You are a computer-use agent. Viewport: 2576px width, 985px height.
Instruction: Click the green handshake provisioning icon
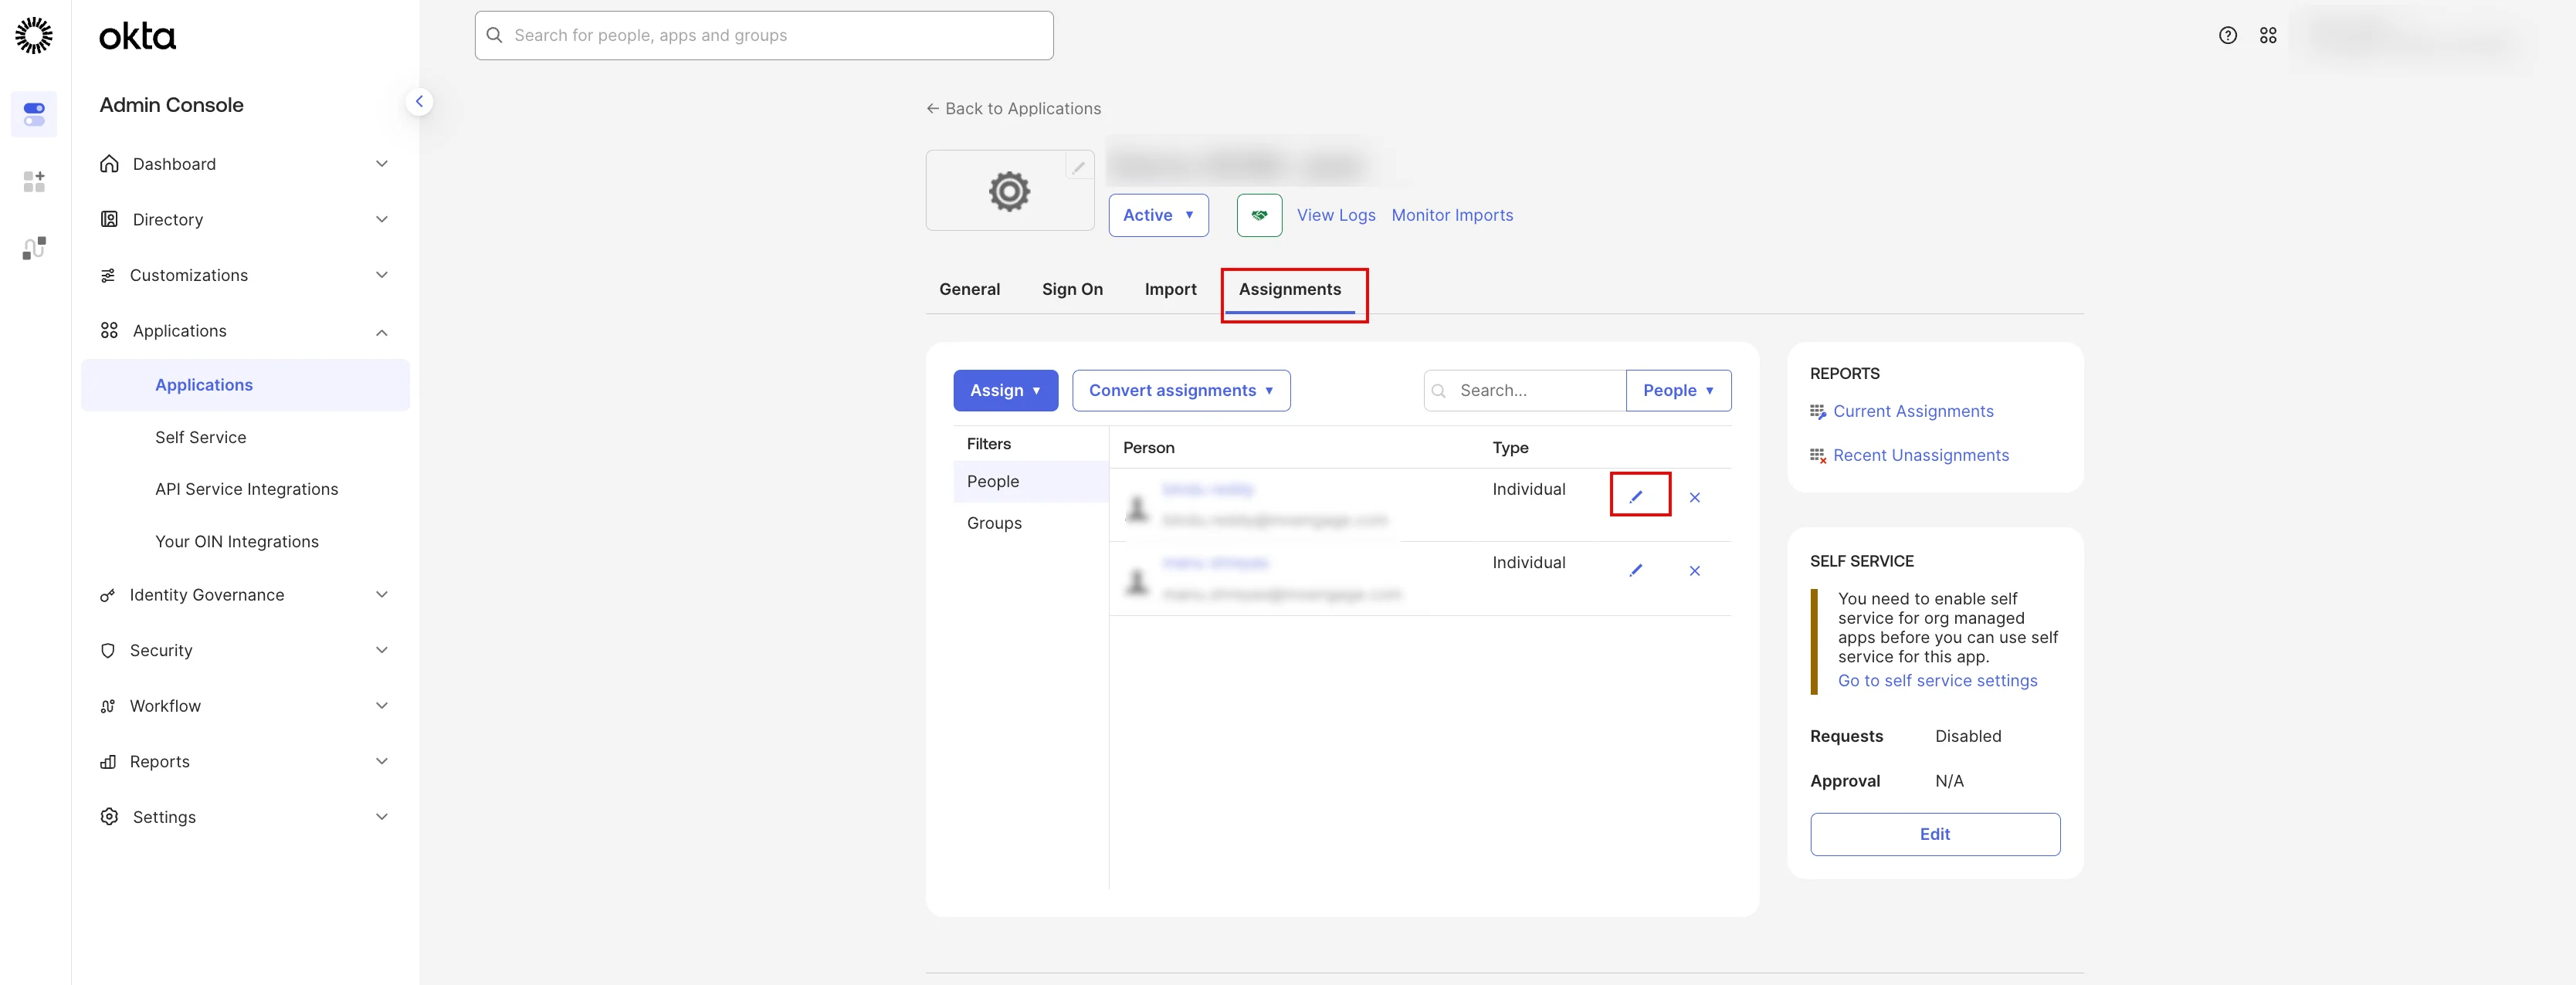1259,215
